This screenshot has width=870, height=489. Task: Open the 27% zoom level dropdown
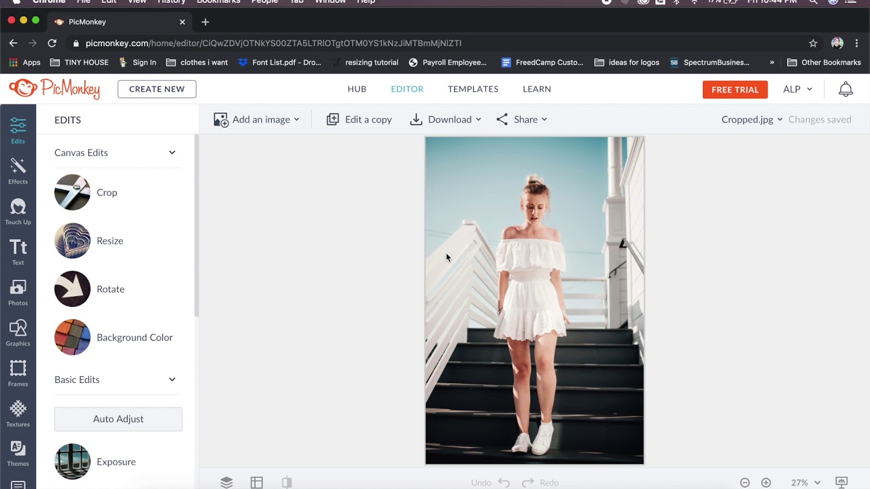coord(805,482)
